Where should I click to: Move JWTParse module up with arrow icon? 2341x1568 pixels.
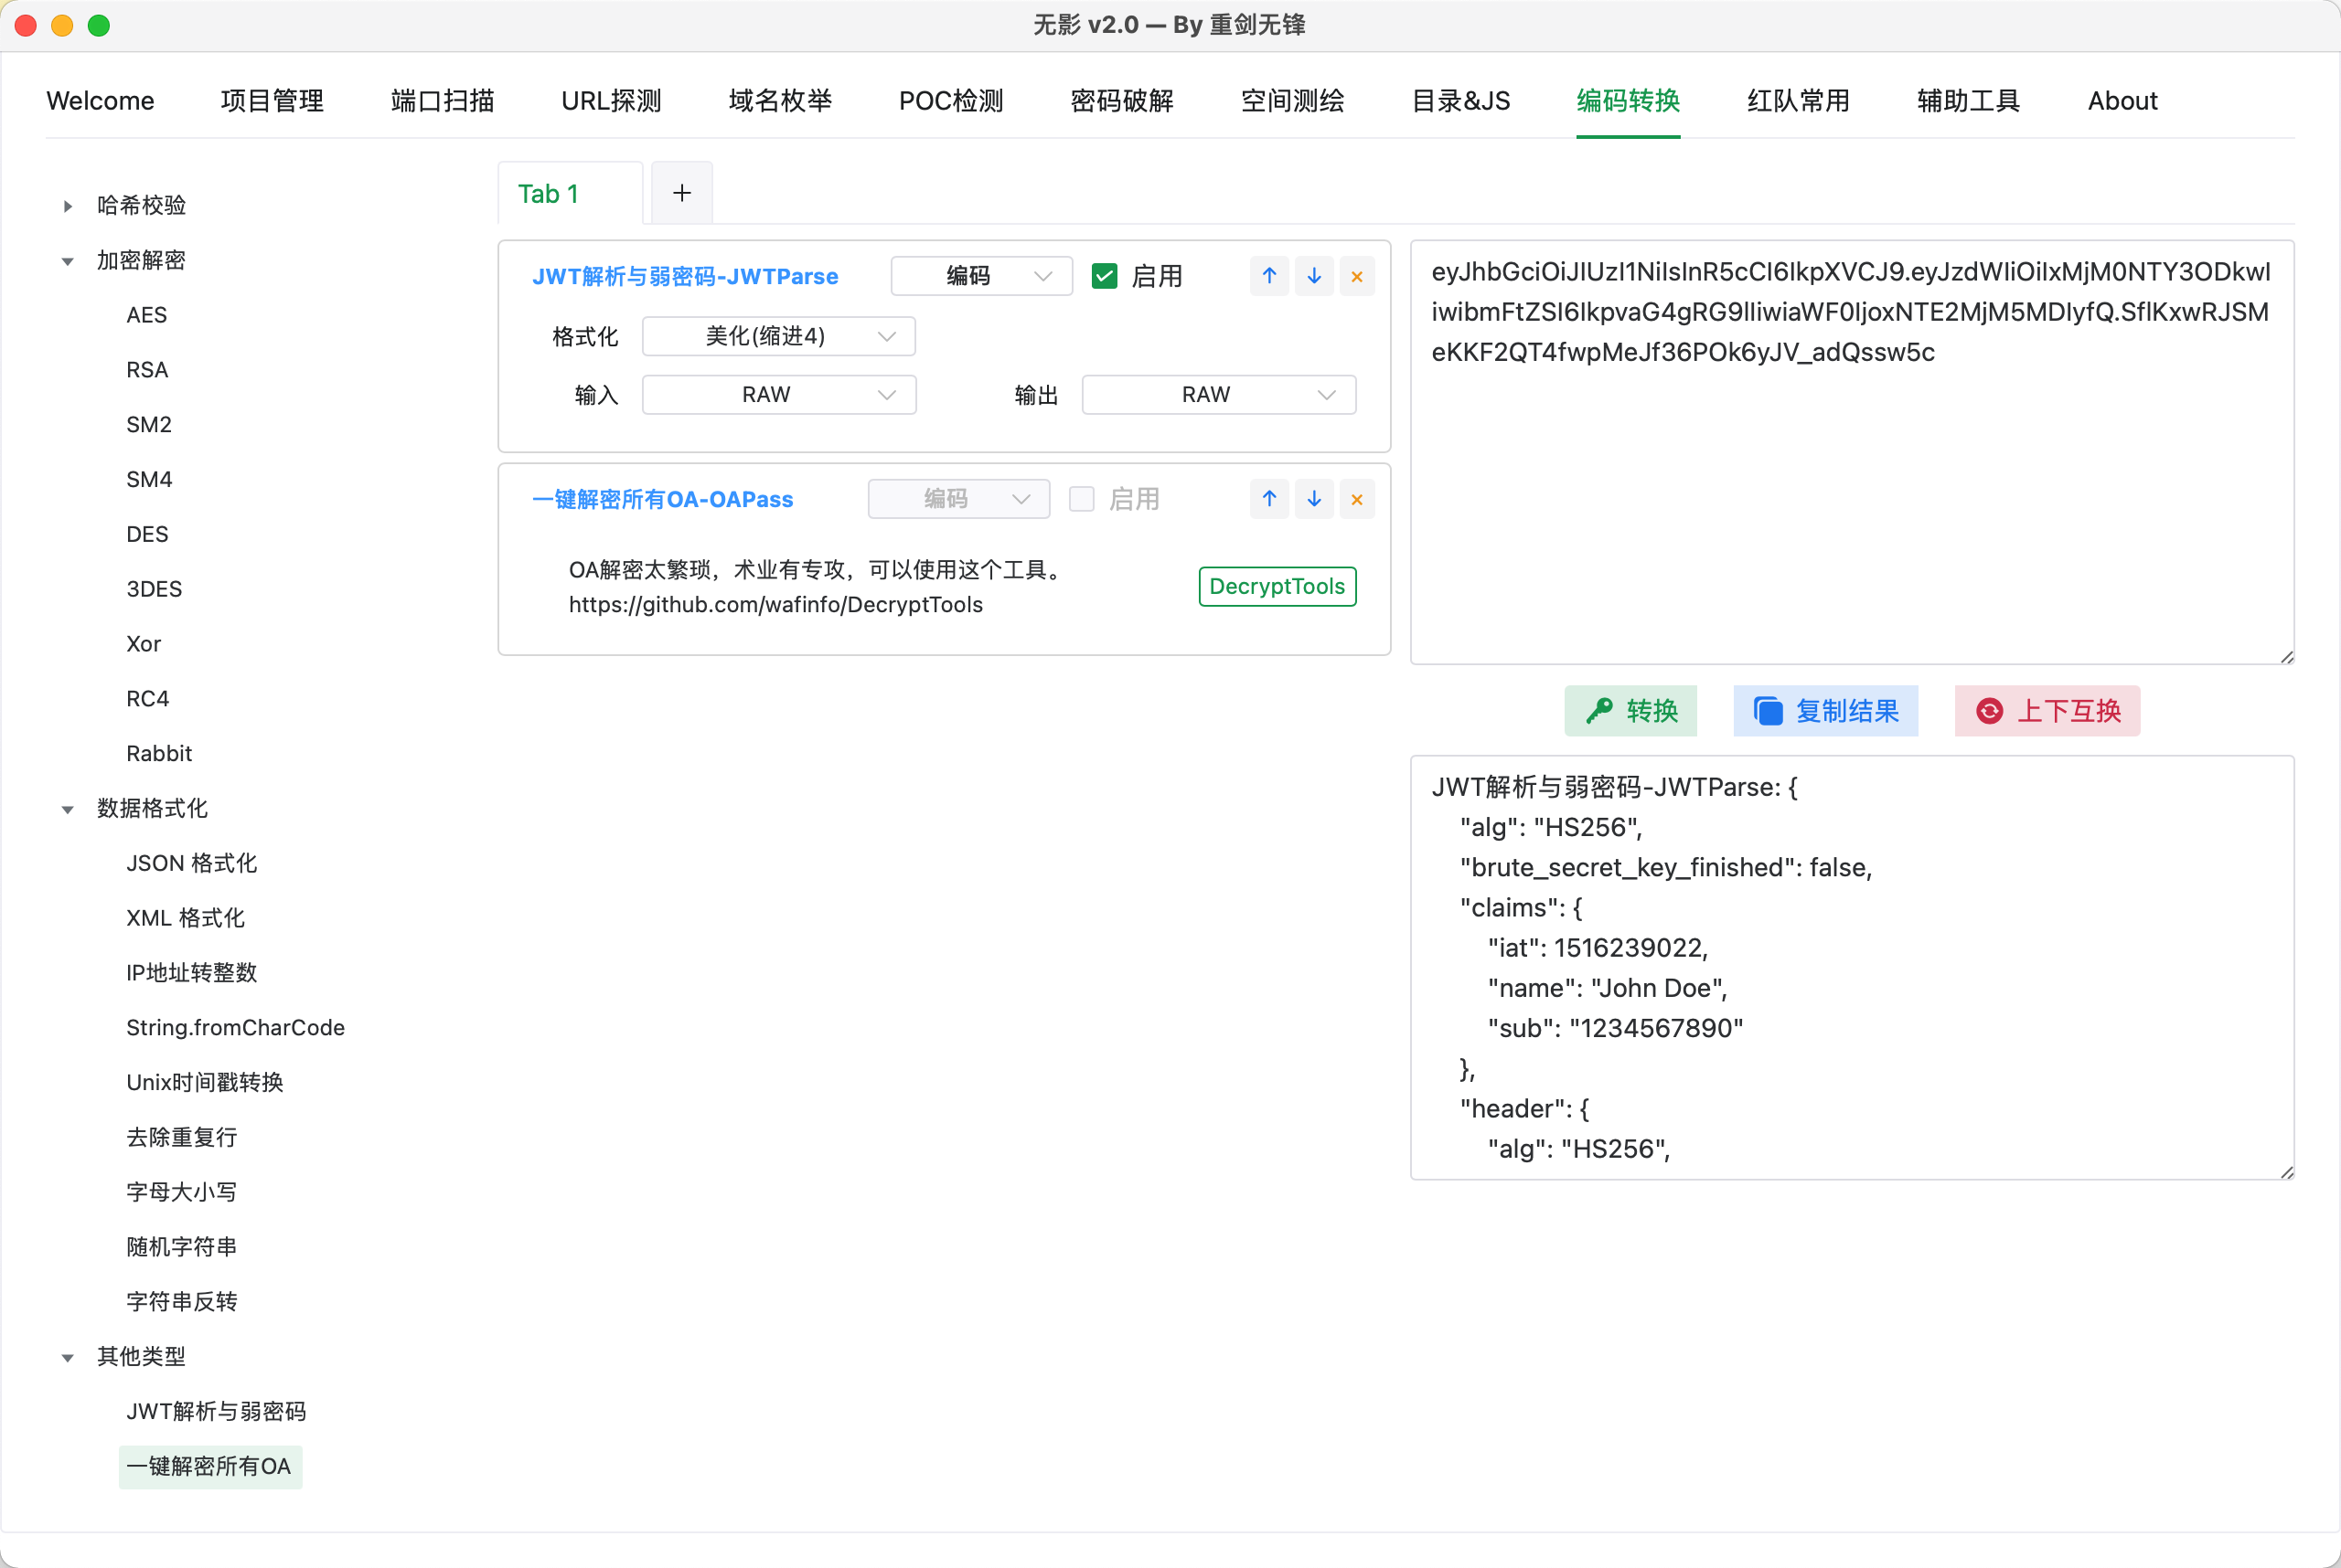[1269, 276]
